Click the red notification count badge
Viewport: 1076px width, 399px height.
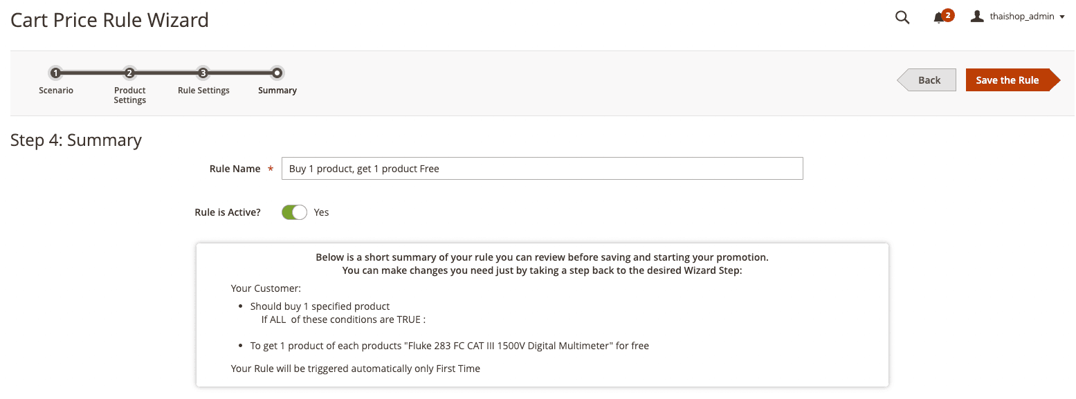948,15
